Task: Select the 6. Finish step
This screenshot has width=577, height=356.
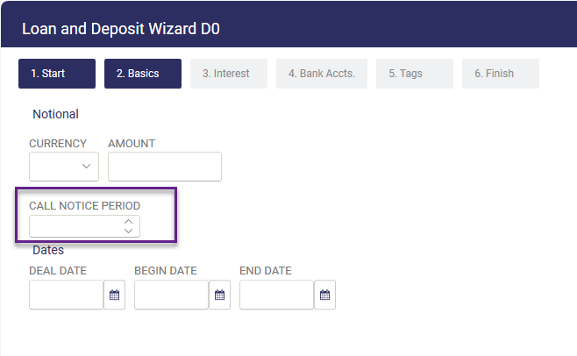Action: click(x=501, y=74)
